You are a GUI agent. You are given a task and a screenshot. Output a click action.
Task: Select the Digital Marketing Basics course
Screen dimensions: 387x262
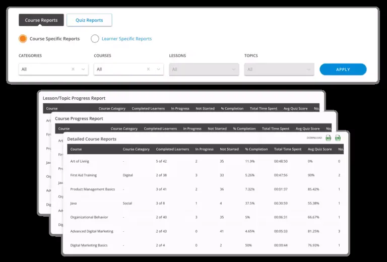(x=89, y=245)
